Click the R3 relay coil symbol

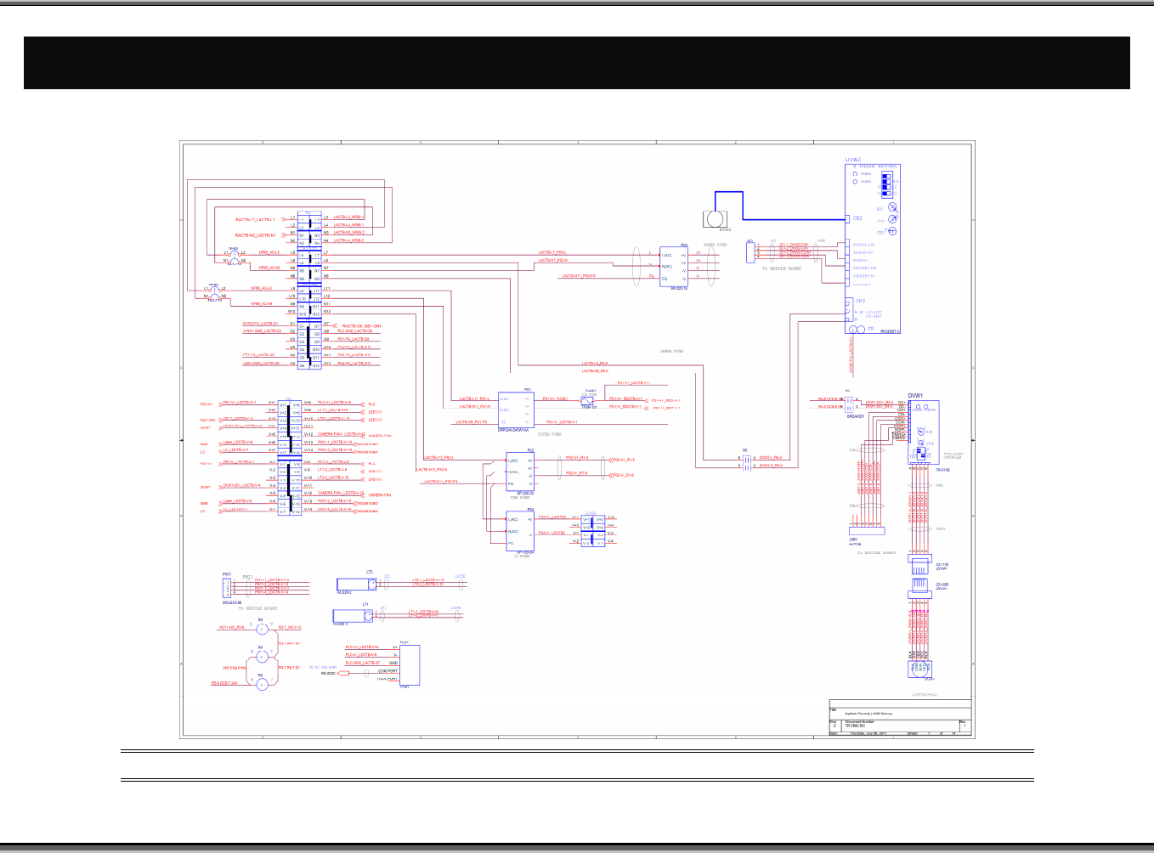262,629
